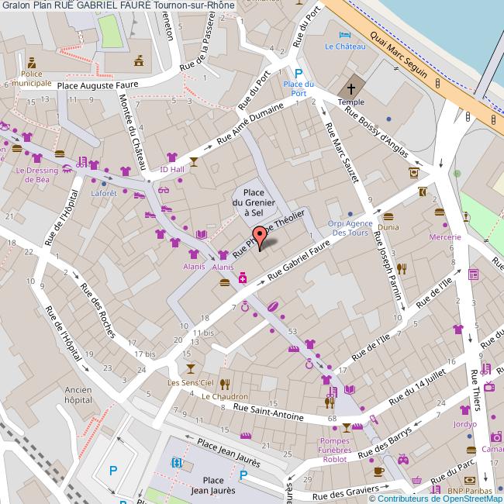
Task: Select the Place Jean Jaurès information icon
Action: click(x=177, y=463)
